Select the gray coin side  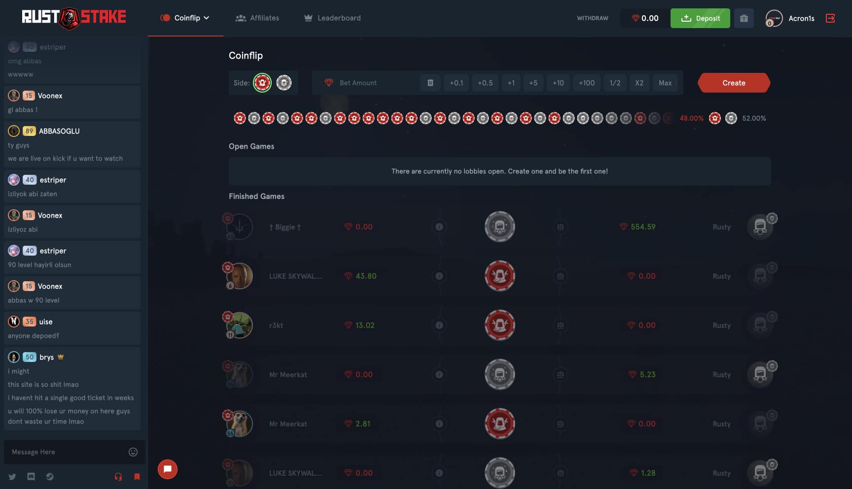click(284, 83)
